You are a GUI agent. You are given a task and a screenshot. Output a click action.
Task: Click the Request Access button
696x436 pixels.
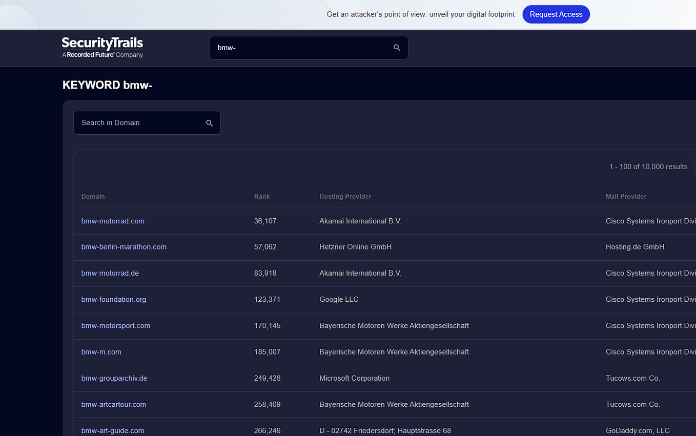click(x=556, y=14)
